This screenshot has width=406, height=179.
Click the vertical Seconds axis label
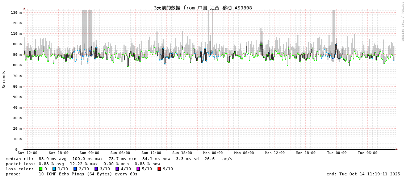click(x=4, y=79)
